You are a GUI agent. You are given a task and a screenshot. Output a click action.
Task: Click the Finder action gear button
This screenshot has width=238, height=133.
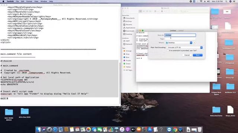tap(163, 11)
